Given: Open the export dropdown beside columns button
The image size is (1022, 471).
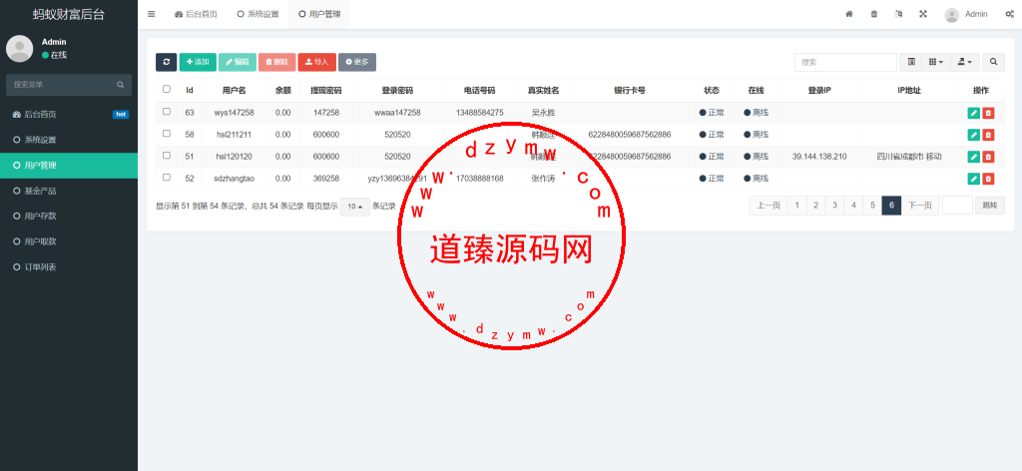Looking at the screenshot, I should [965, 62].
